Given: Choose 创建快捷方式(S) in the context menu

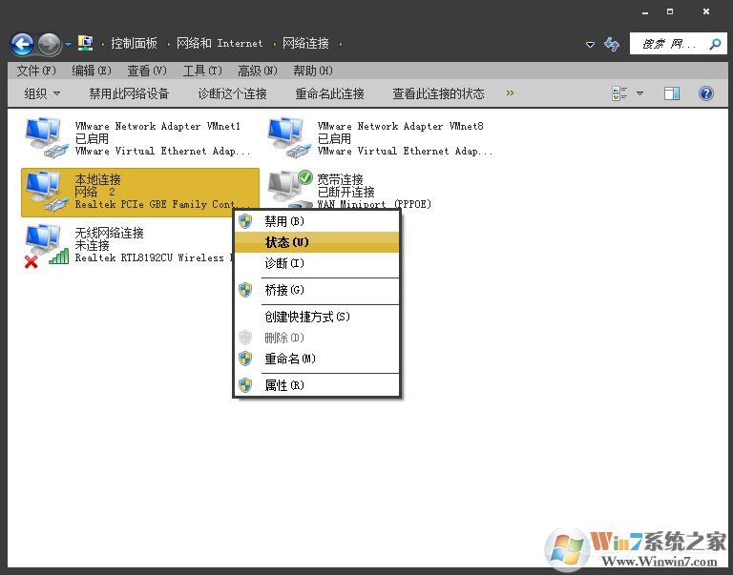Looking at the screenshot, I should tap(317, 317).
